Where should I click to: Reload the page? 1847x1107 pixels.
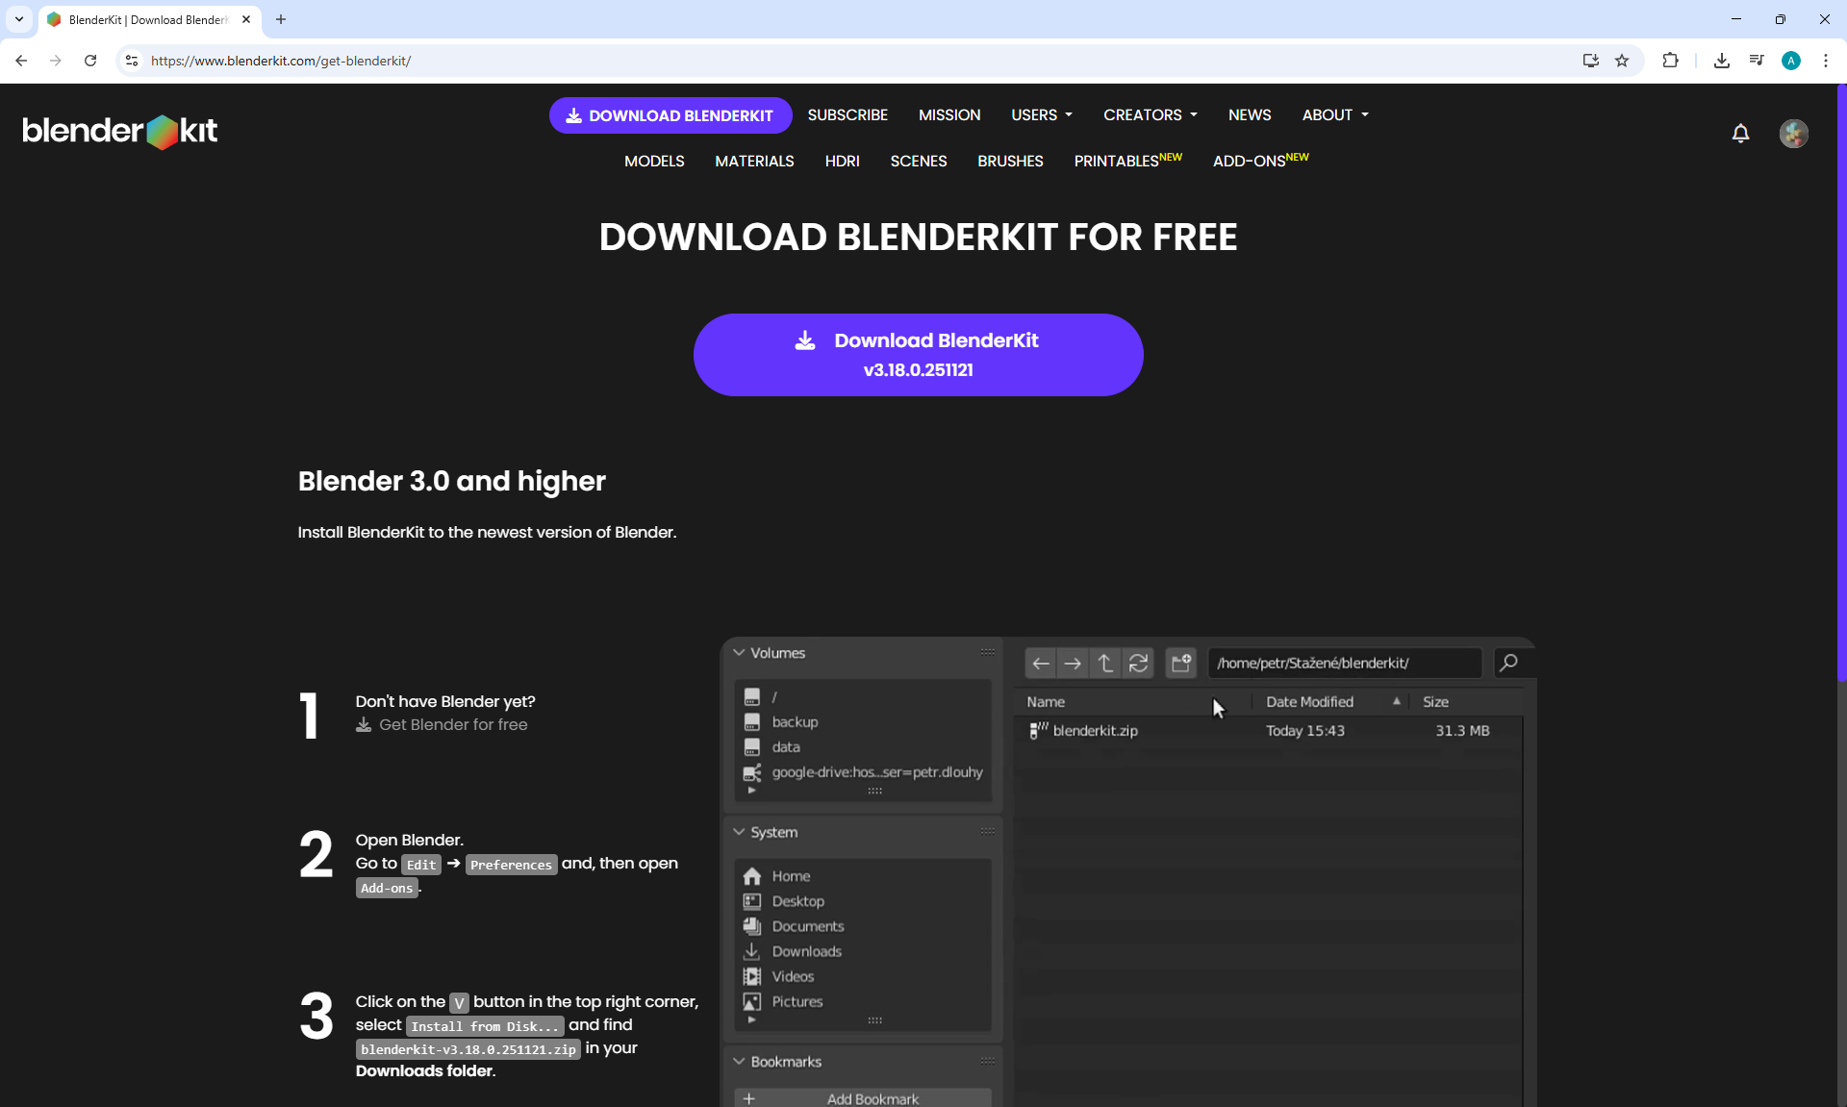coord(90,61)
